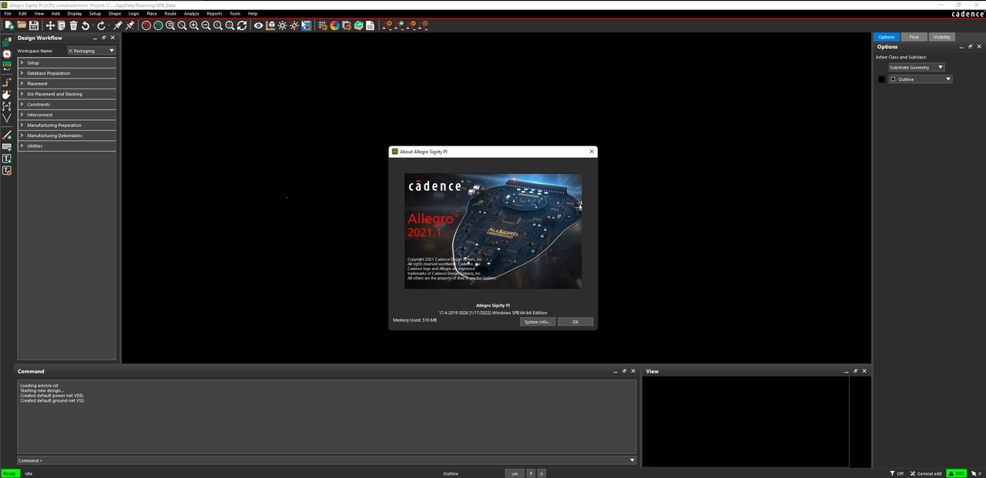Expand Die Placement and Stacking section
Viewport: 986px width, 478px height.
pos(66,94)
